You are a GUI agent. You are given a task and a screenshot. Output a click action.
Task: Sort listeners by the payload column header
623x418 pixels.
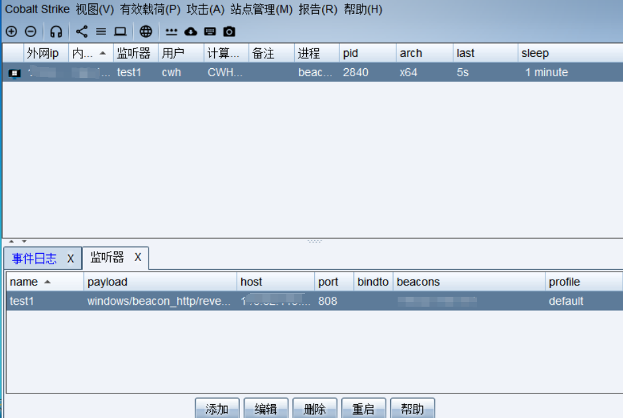pos(160,282)
